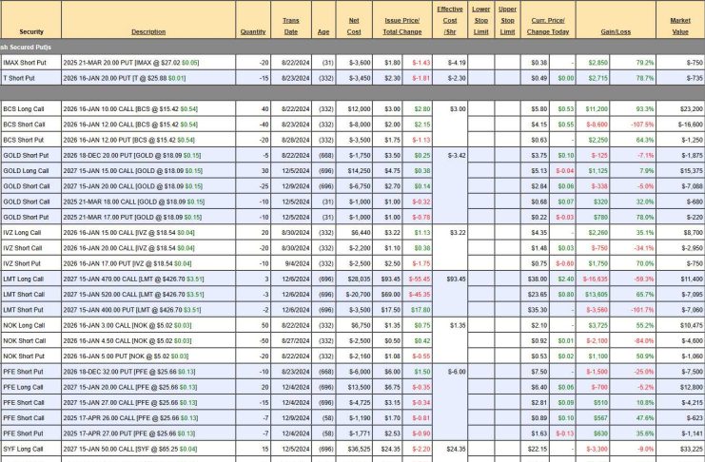This screenshot has height=462, width=705.
Task: Select the SYF Long Call row label
Action: pos(24,449)
